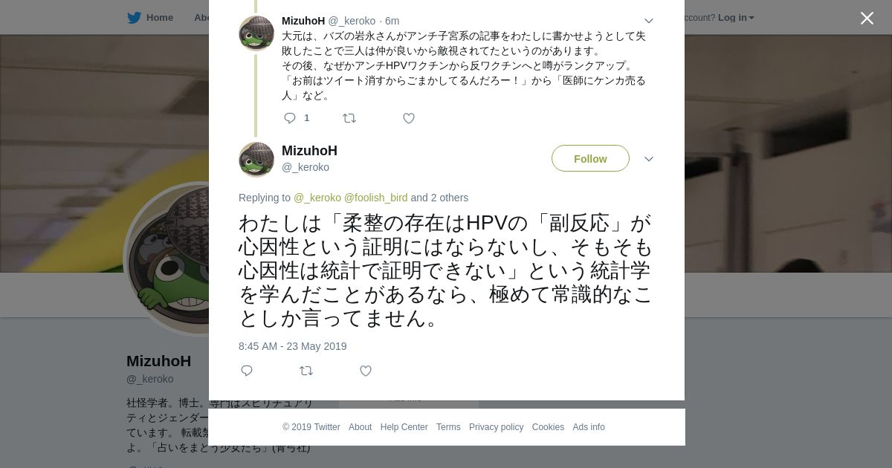
Task: Open Privacy policy in the footer
Action: 496,427
